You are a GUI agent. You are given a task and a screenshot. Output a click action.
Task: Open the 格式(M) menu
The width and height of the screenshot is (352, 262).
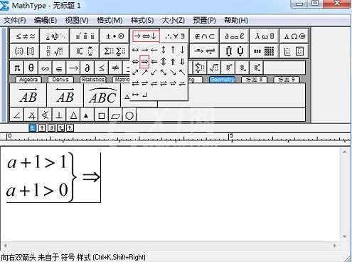(x=110, y=20)
